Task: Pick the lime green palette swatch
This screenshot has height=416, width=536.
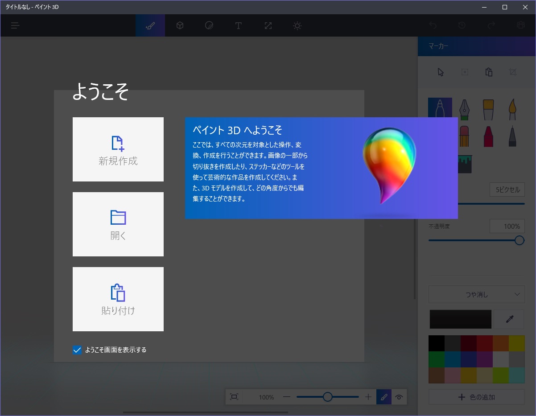Action: (x=500, y=375)
